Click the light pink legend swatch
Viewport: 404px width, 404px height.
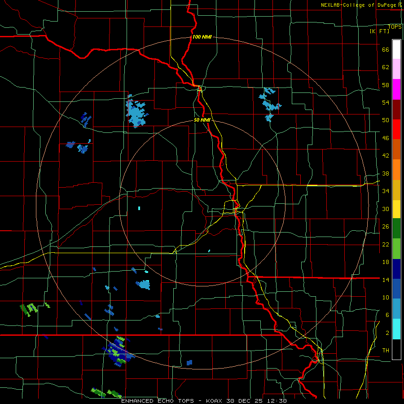tap(396, 69)
